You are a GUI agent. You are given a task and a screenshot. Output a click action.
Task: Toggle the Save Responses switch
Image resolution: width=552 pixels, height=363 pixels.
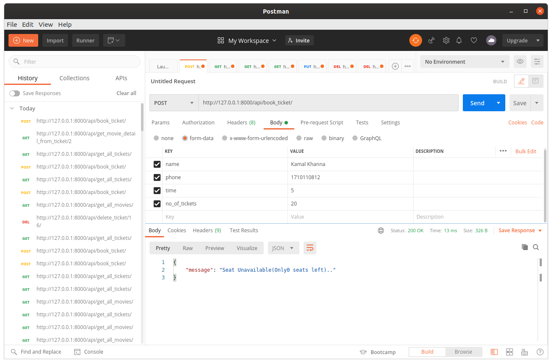14,93
